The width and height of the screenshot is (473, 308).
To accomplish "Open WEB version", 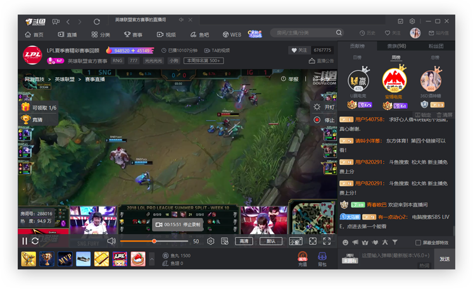I will click(x=232, y=35).
